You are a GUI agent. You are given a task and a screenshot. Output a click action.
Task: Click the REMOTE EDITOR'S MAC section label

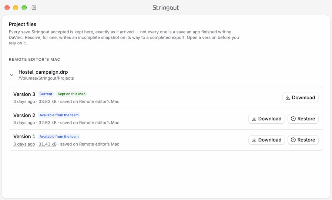pos(34,59)
